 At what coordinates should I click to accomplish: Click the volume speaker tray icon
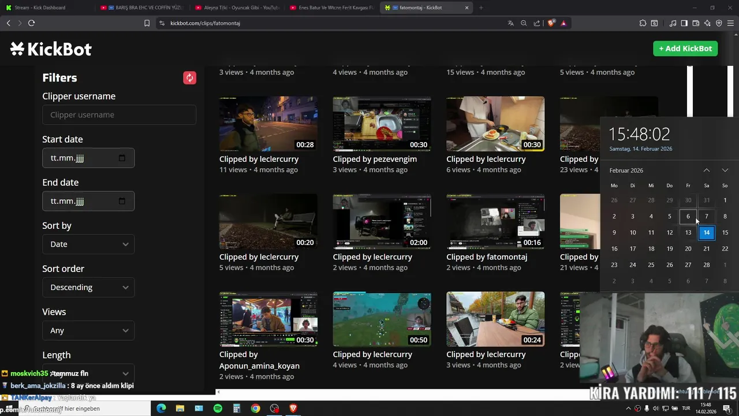(x=655, y=408)
